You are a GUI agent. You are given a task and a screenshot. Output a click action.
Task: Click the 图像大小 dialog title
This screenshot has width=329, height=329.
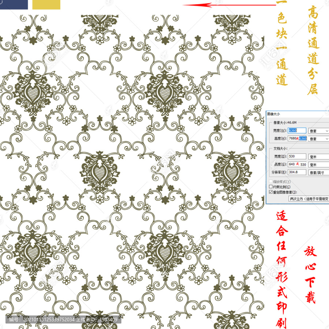coord(273,114)
